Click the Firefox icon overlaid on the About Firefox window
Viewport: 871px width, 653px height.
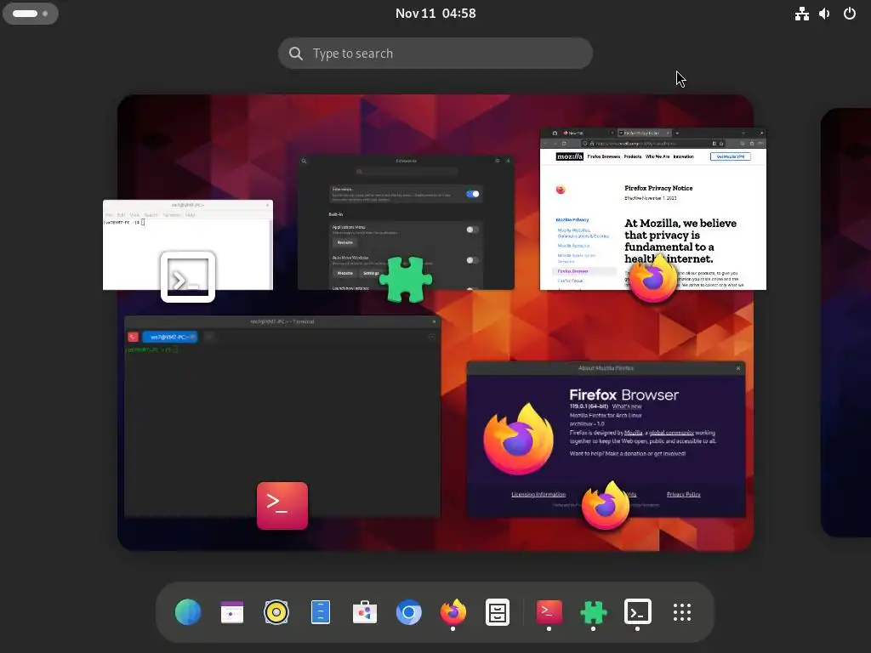pyautogui.click(x=606, y=505)
